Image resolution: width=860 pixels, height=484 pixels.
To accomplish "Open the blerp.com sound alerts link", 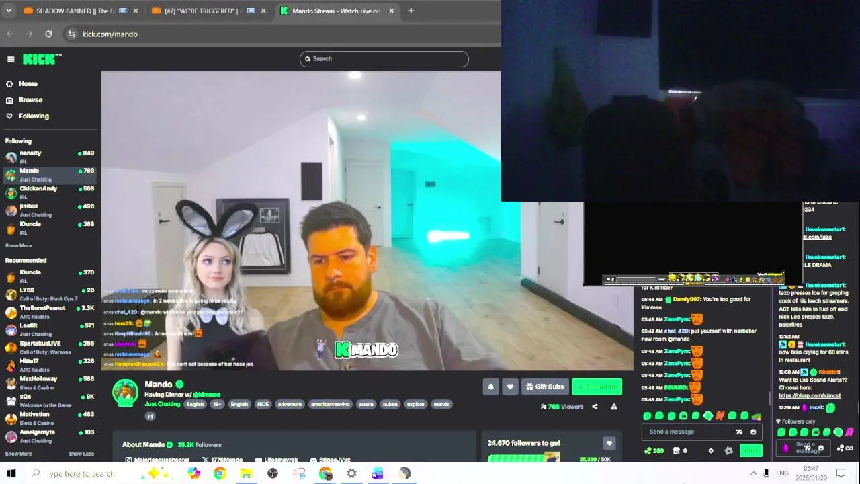I will [x=810, y=396].
